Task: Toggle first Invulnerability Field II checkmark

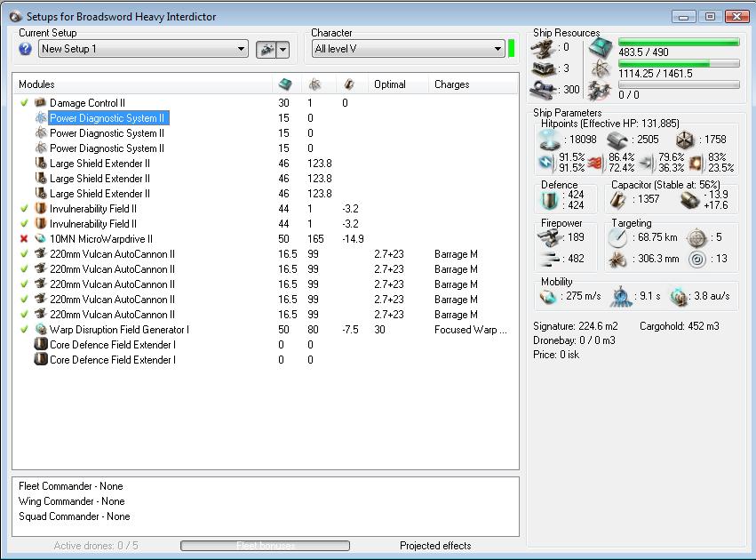Action: (x=24, y=209)
